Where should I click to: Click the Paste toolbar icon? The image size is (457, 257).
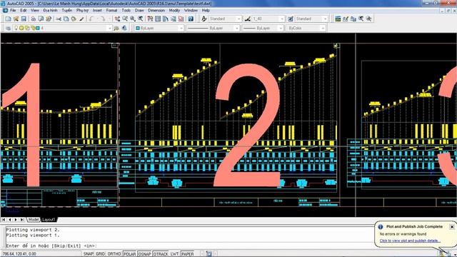tap(74, 19)
